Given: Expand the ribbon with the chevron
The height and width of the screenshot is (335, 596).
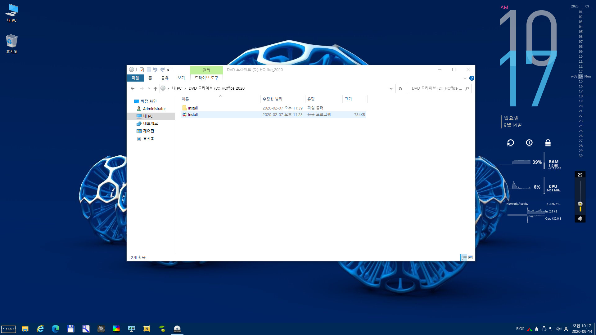Looking at the screenshot, I should [465, 78].
